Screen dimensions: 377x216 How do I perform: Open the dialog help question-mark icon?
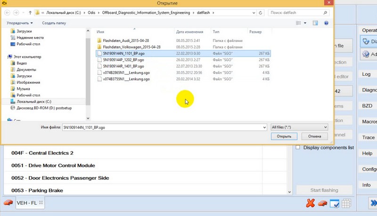[326, 23]
